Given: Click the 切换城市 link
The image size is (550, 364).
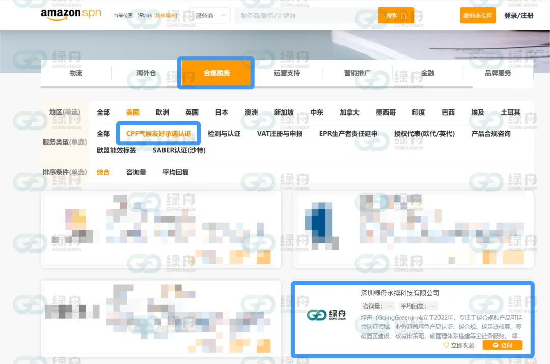Looking at the screenshot, I should [x=166, y=15].
